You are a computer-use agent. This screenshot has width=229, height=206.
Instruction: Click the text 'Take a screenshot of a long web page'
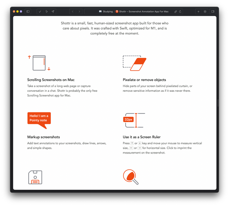tap(52, 86)
